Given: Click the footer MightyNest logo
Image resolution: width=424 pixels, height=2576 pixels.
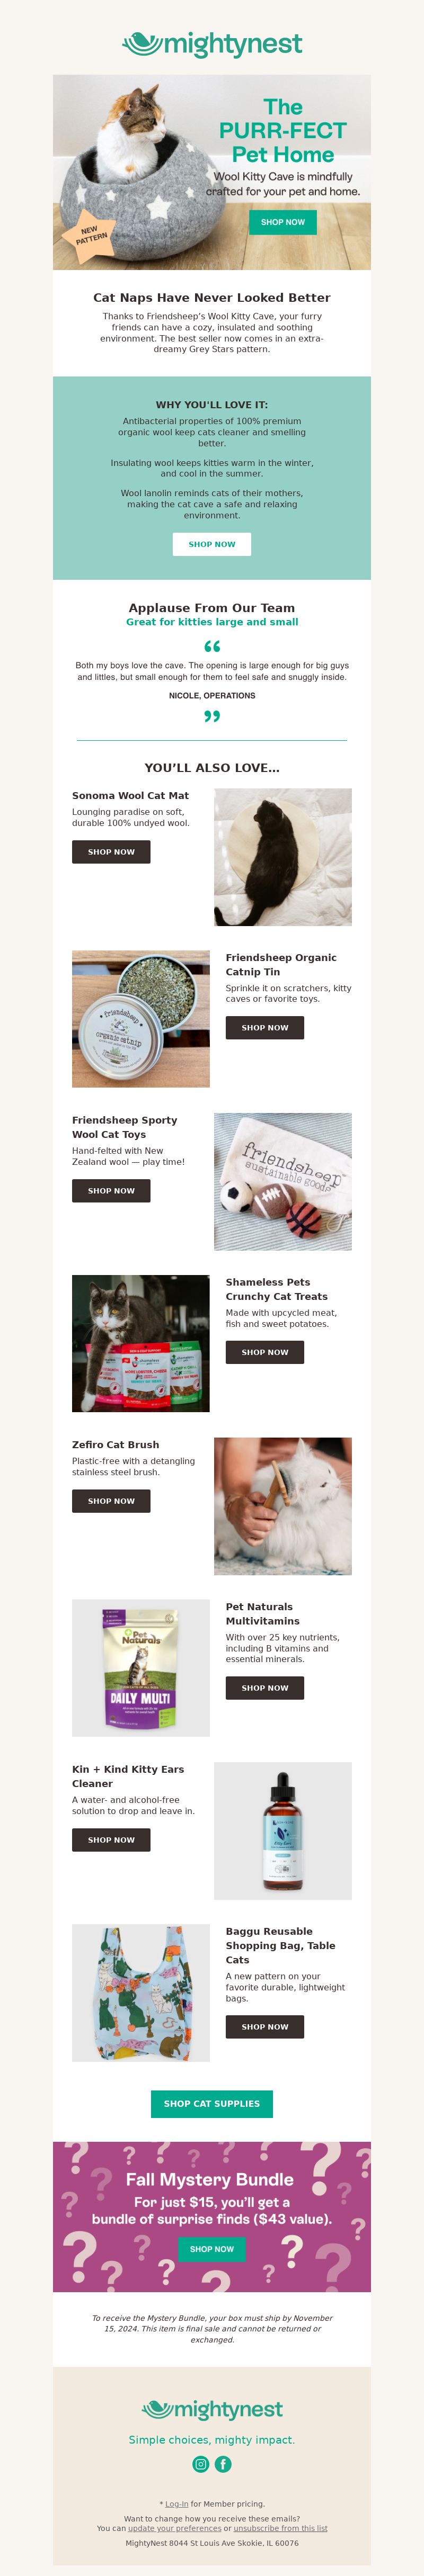Looking at the screenshot, I should 212,2409.
